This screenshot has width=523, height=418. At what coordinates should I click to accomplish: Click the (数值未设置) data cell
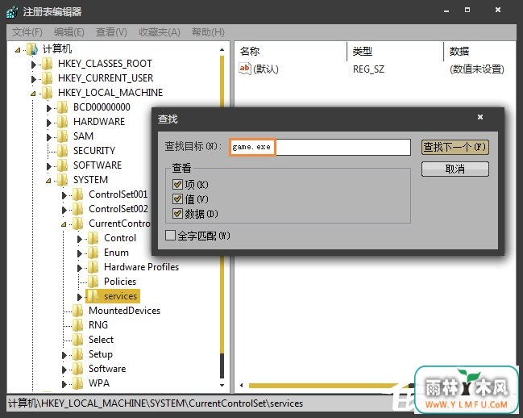click(x=476, y=69)
